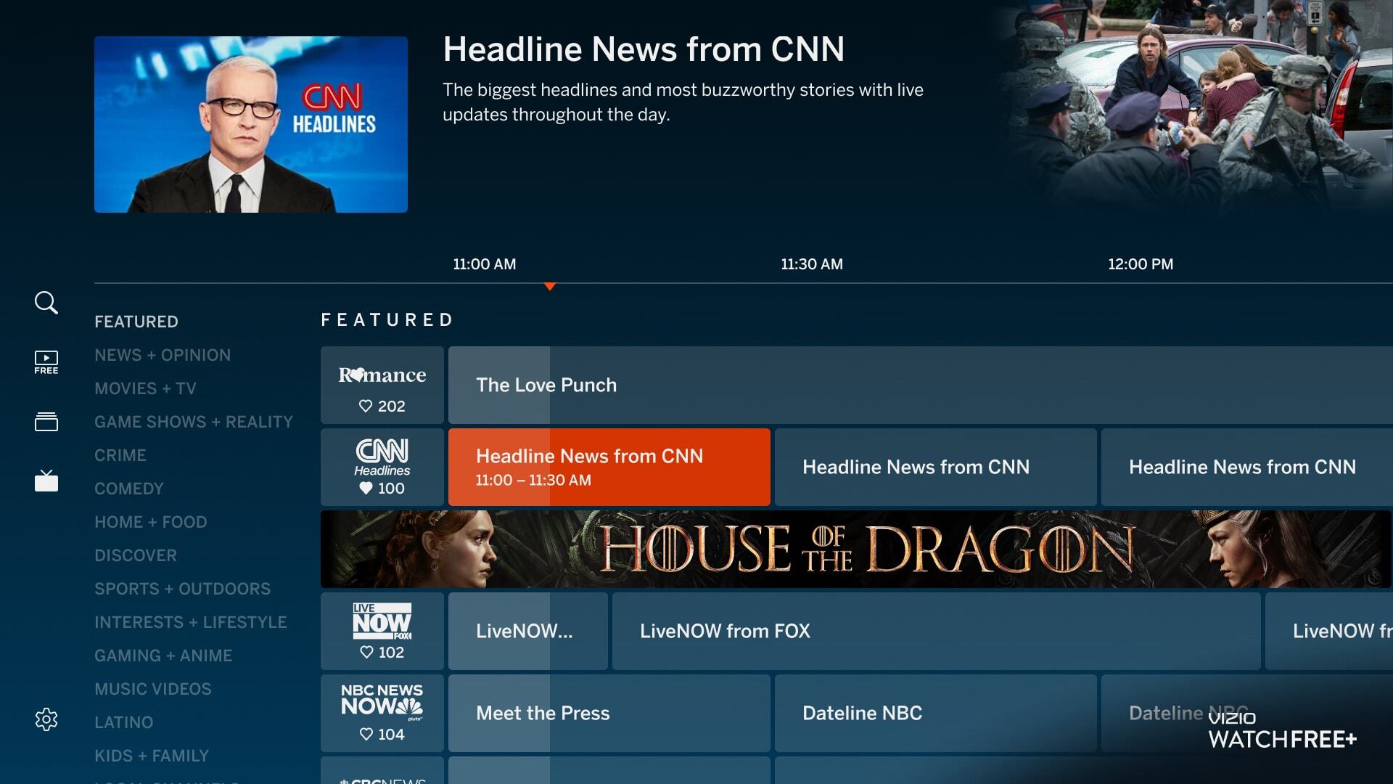
Task: Select the FREE videos sidebar icon
Action: [46, 362]
